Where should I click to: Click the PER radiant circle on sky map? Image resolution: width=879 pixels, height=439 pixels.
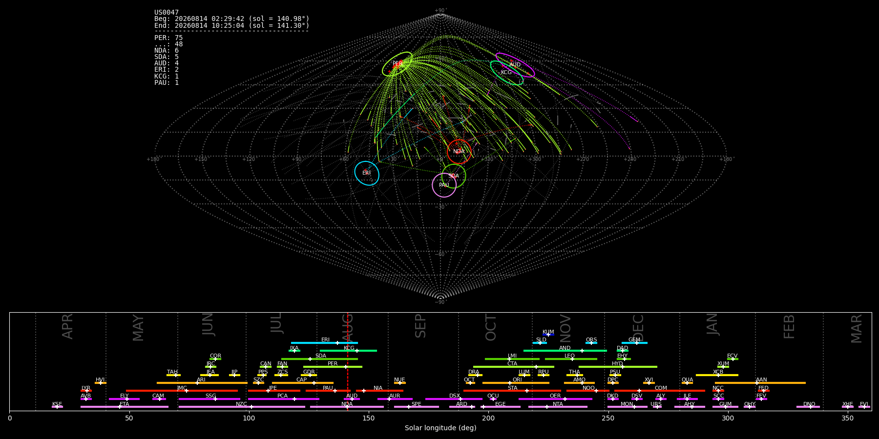pyautogui.click(x=398, y=64)
